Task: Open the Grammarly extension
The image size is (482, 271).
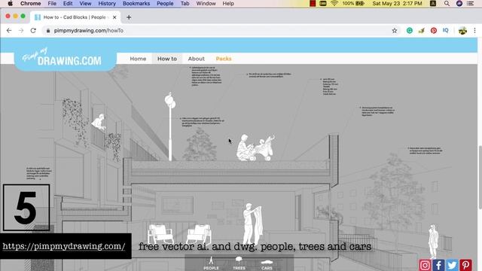Action: [410, 30]
